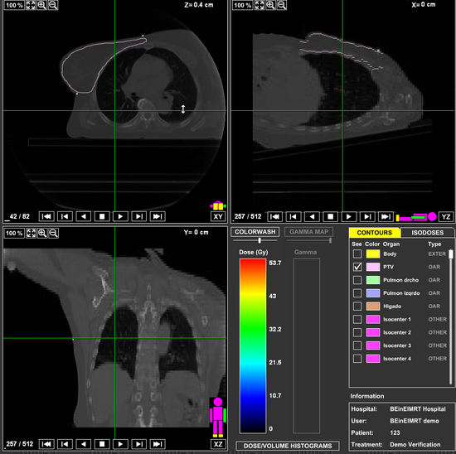Jump to first slice in XY view
The width and height of the screenshot is (456, 454).
click(46, 216)
